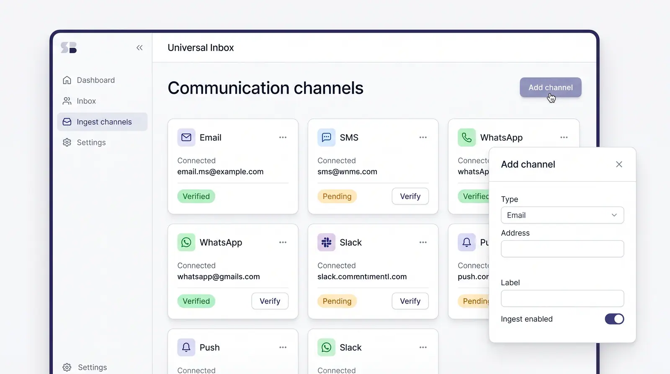Select Ingest channels in sidebar
The image size is (670, 374).
point(102,122)
